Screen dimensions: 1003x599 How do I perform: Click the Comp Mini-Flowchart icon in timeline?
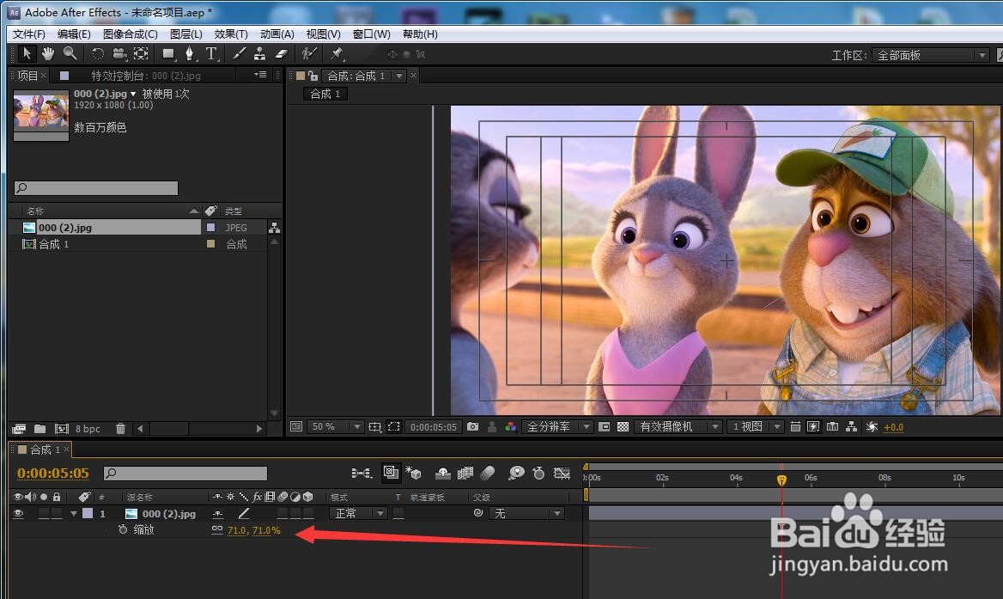click(x=362, y=473)
